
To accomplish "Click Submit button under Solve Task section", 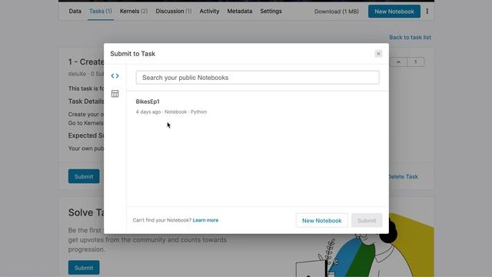I will tap(84, 268).
